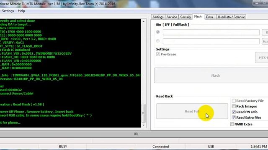Click the log scrollbar down arrow
The height and width of the screenshot is (150, 268).
[x=144, y=125]
